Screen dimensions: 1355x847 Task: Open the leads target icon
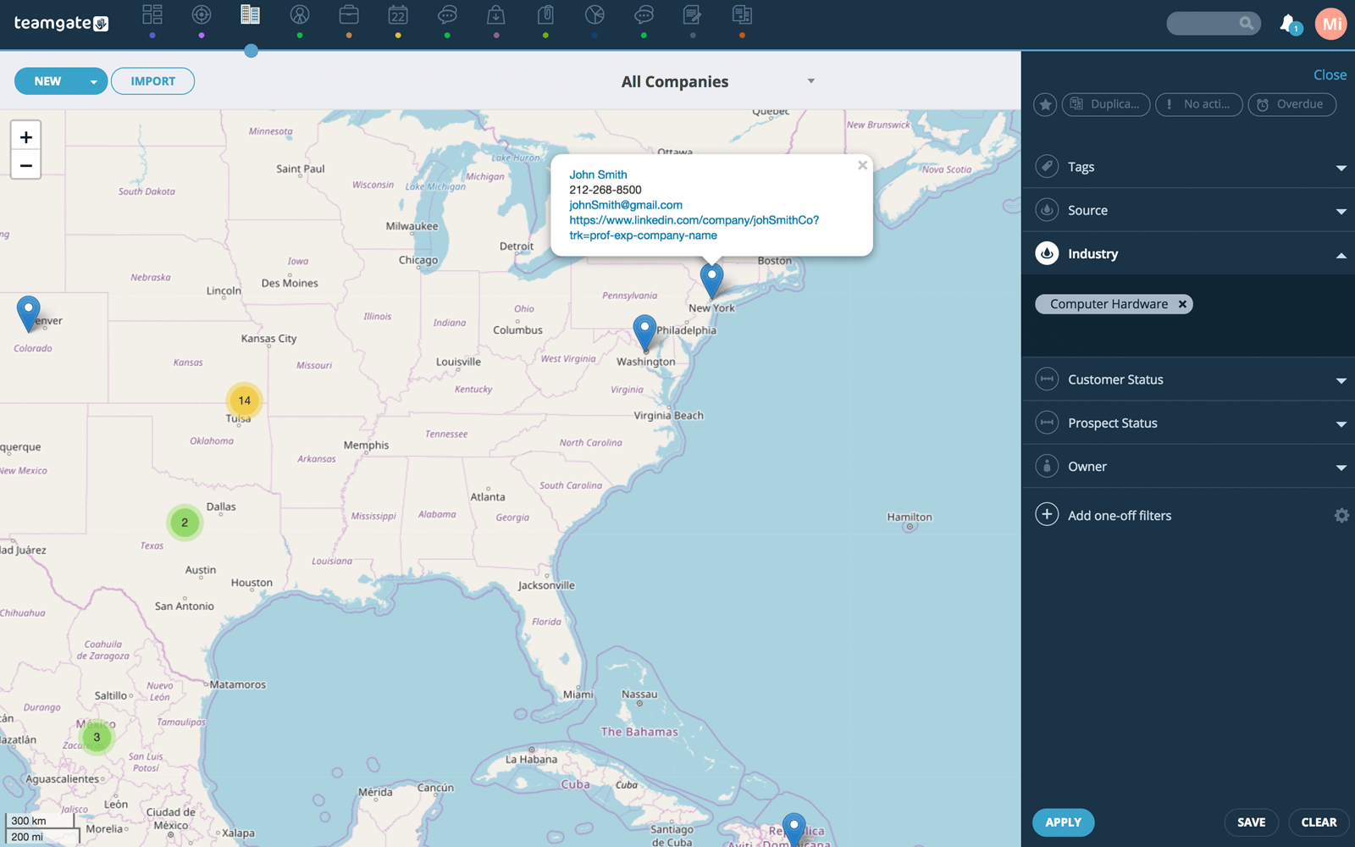pos(202,15)
